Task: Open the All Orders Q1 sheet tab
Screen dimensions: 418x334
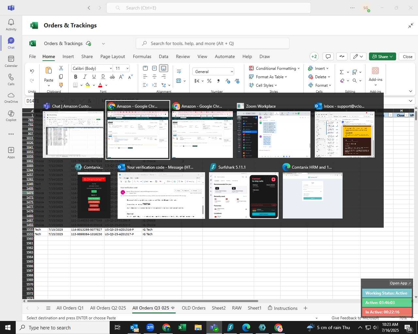Action: pyautogui.click(x=70, y=308)
